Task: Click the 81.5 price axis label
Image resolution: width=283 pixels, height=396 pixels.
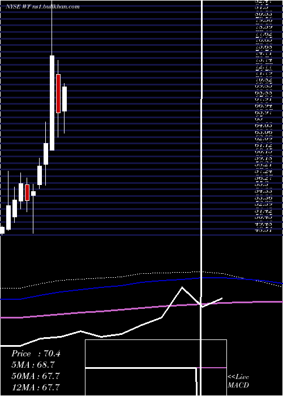Action: [261, 8]
